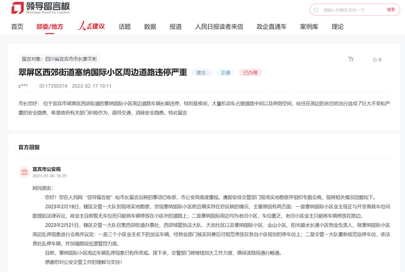Open the 理论 navigation item
405x272 pixels.
pos(337,27)
